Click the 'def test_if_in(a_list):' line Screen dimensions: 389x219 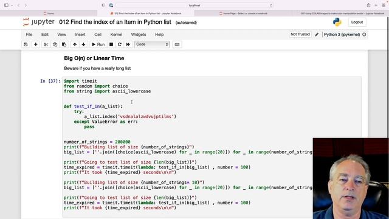[x=93, y=106]
